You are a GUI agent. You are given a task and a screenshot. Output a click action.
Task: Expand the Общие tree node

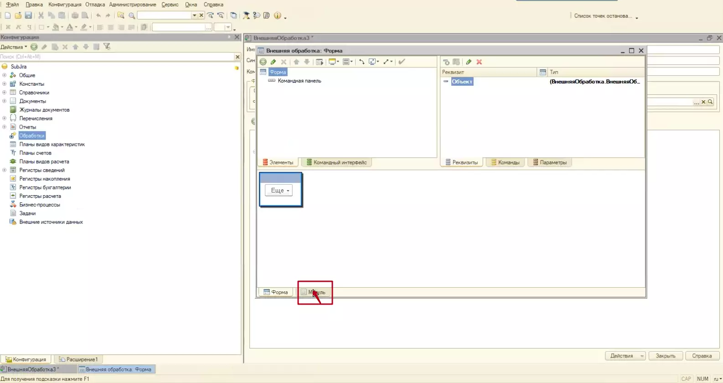4,75
